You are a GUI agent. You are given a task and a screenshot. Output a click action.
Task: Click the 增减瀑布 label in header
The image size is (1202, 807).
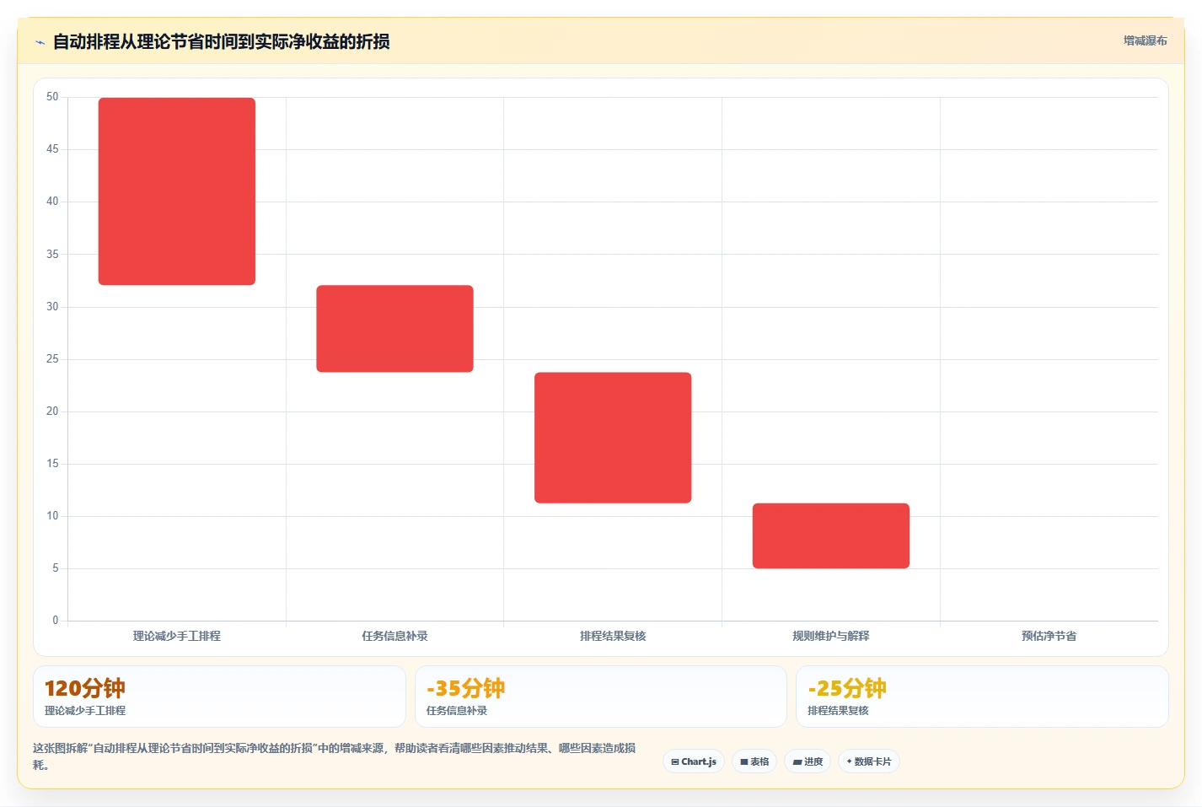tap(1145, 40)
